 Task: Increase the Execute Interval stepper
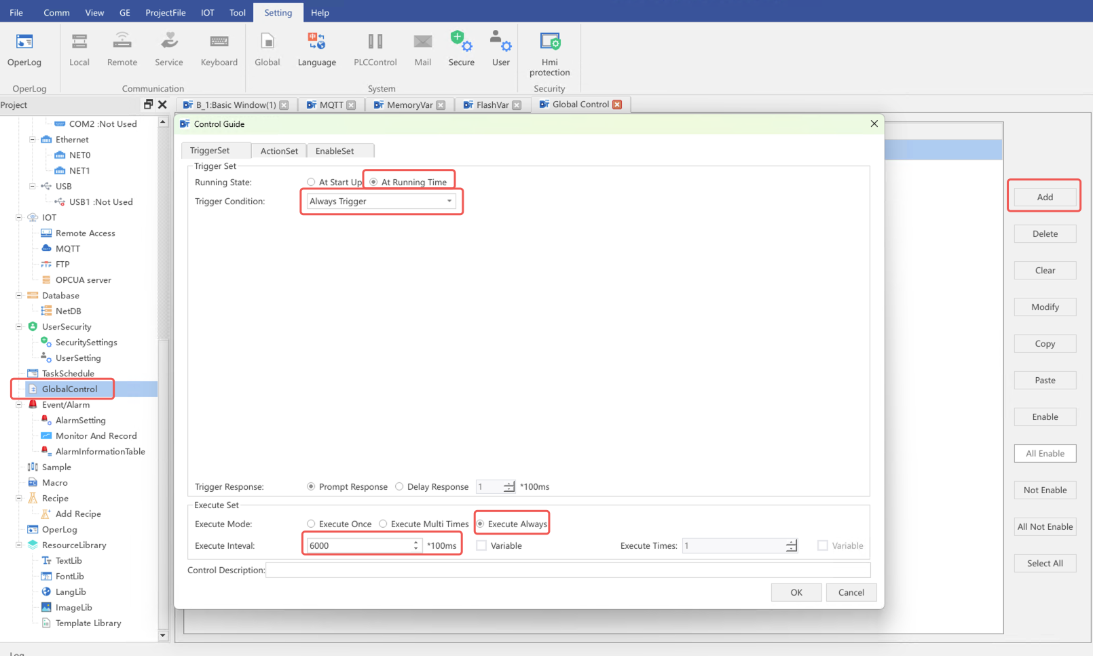point(415,543)
